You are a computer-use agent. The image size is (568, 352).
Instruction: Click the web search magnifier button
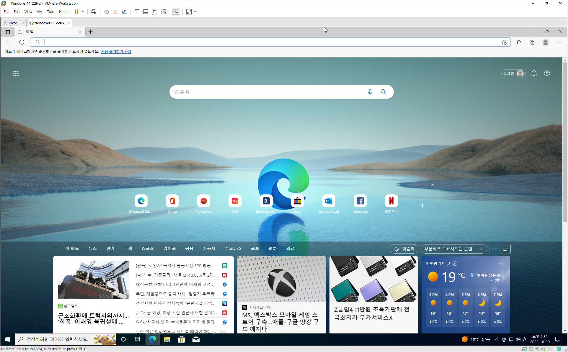[383, 92]
